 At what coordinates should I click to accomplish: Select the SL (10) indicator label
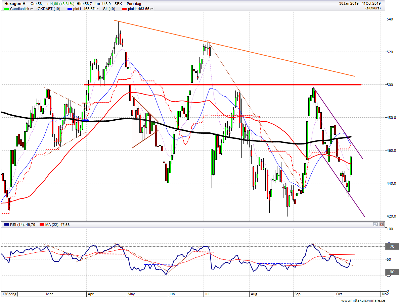pos(109,9)
